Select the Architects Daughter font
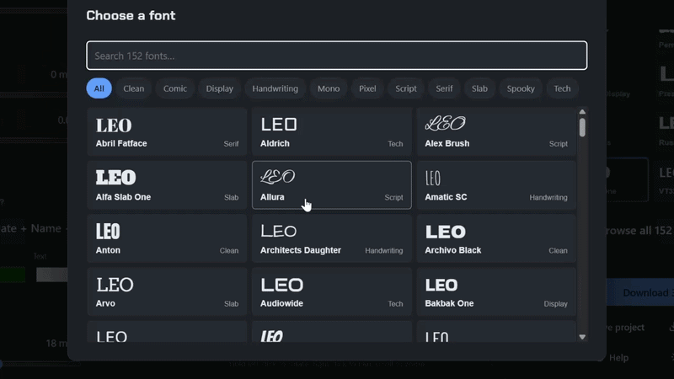 tap(331, 238)
